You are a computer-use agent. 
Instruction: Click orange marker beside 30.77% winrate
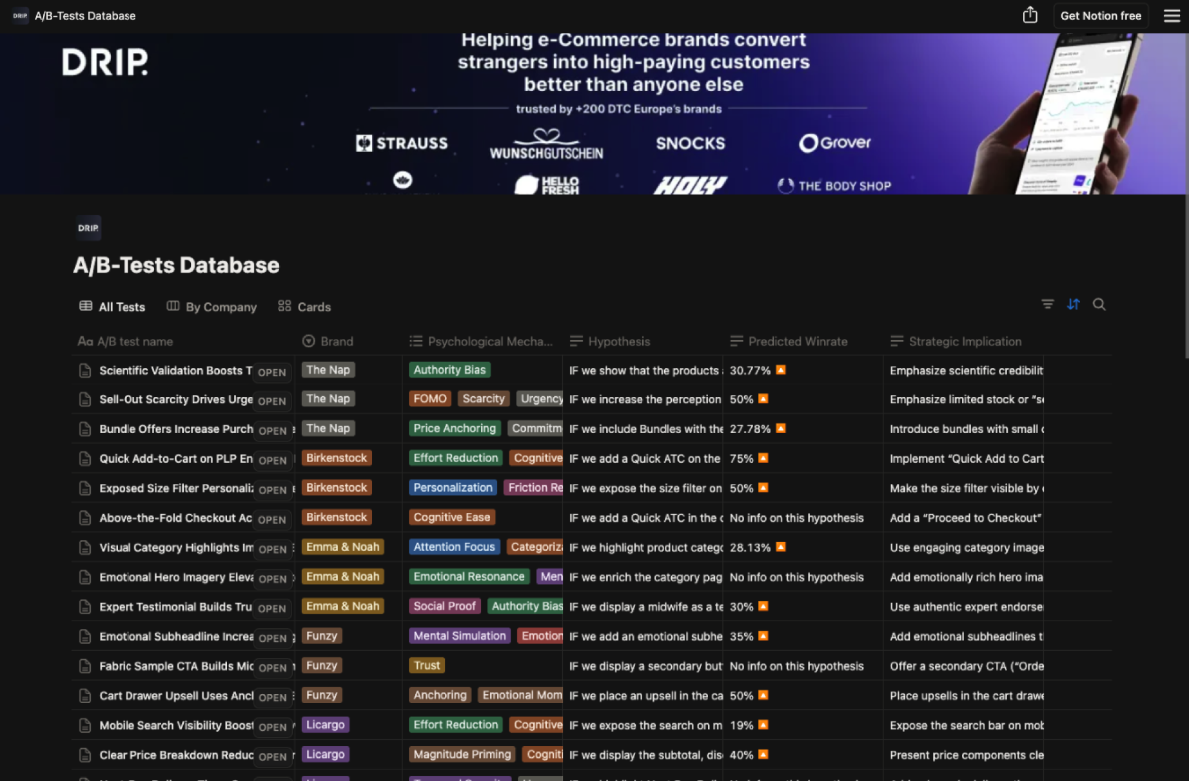pyautogui.click(x=781, y=370)
